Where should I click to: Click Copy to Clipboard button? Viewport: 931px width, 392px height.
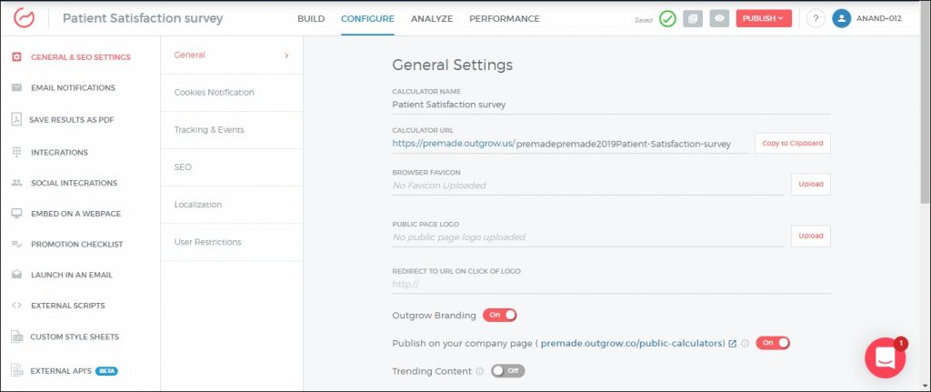(792, 144)
